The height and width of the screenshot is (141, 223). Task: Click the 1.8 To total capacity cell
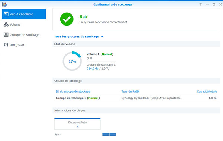point(213,98)
